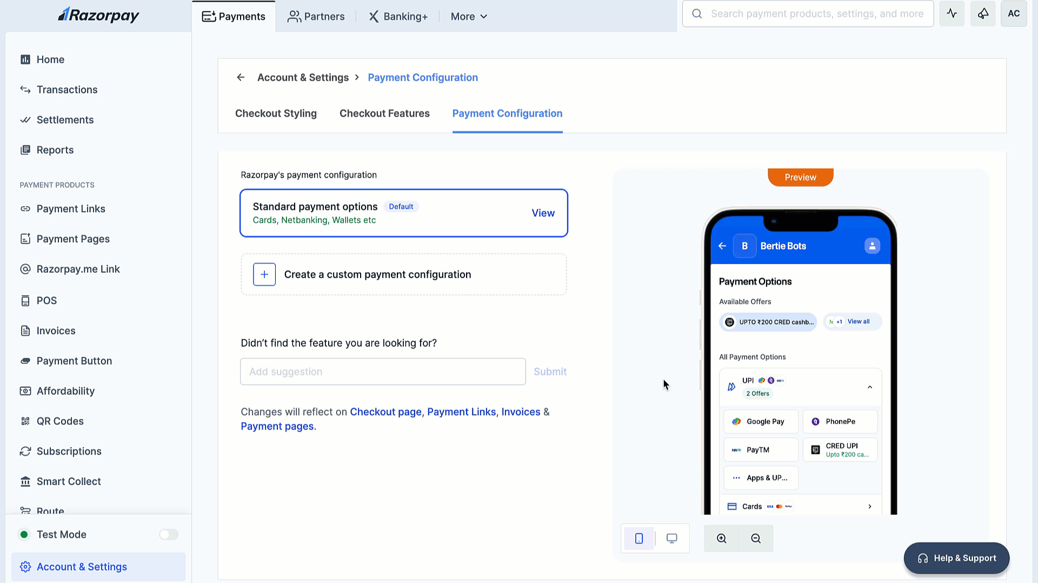Screen dimensions: 1038x583
Task: Click the user profile icon in the phone preview
Action: (x=872, y=246)
